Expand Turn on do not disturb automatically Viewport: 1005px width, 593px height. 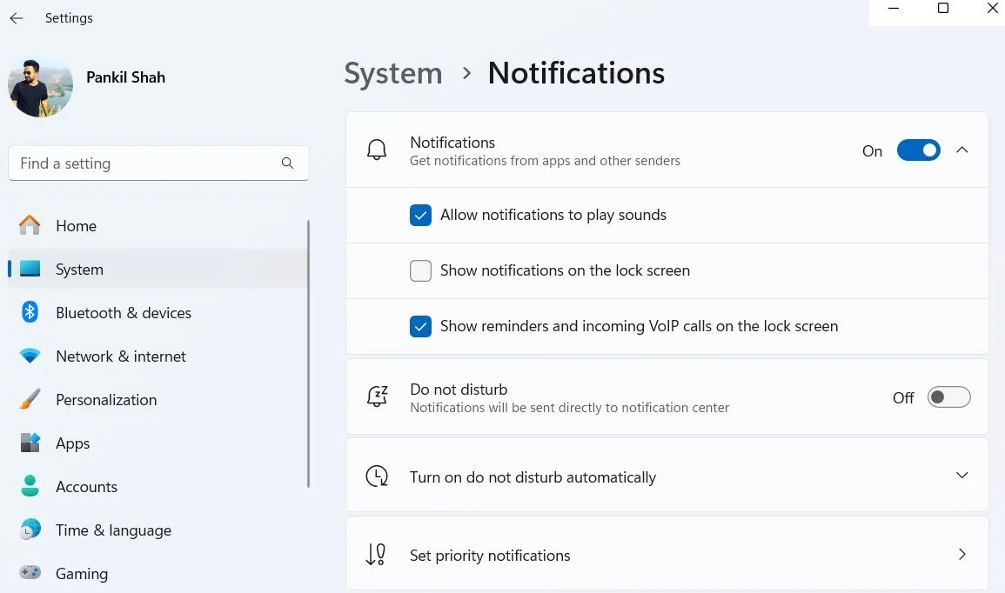pyautogui.click(x=962, y=475)
